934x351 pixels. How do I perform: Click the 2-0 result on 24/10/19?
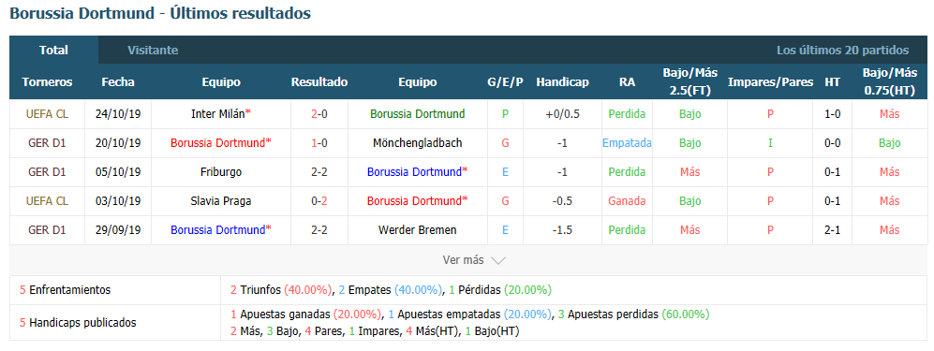tap(319, 114)
